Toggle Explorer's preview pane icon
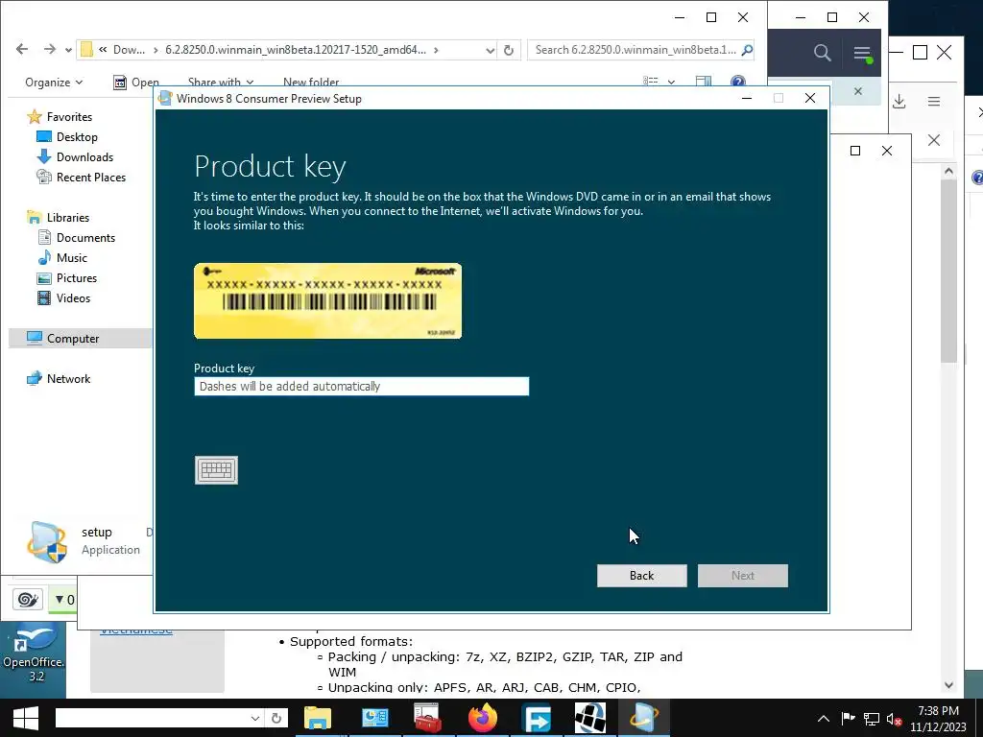The image size is (983, 737). (704, 82)
